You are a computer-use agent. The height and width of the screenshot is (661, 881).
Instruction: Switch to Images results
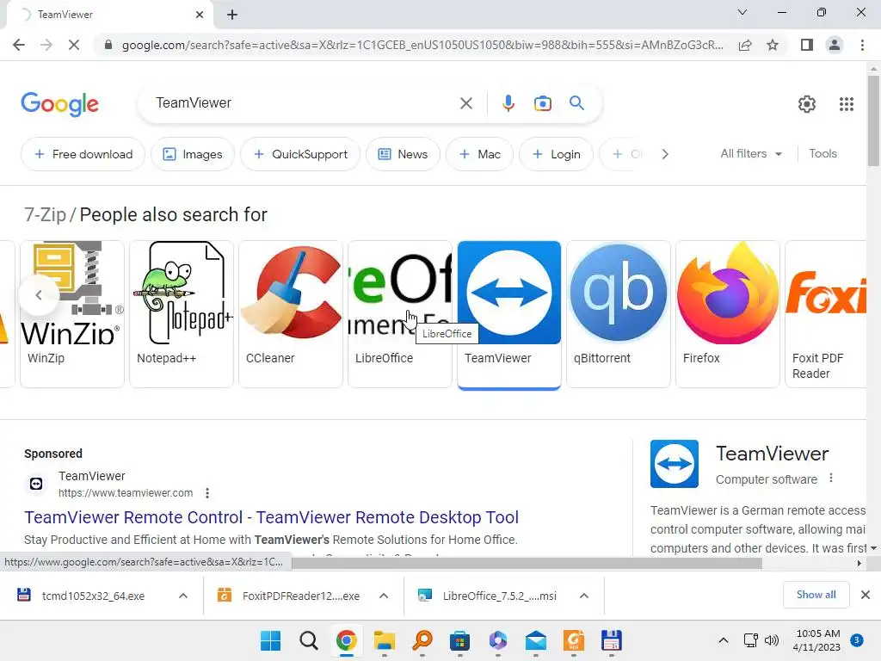tap(193, 154)
